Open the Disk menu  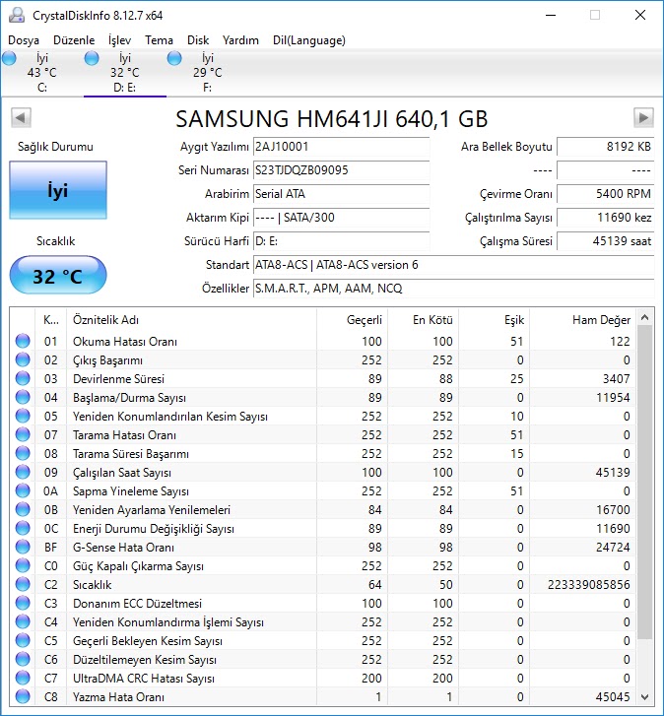point(198,40)
